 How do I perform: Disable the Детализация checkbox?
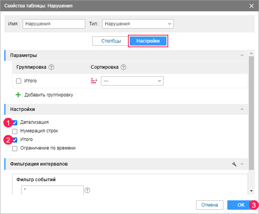[x=15, y=122]
